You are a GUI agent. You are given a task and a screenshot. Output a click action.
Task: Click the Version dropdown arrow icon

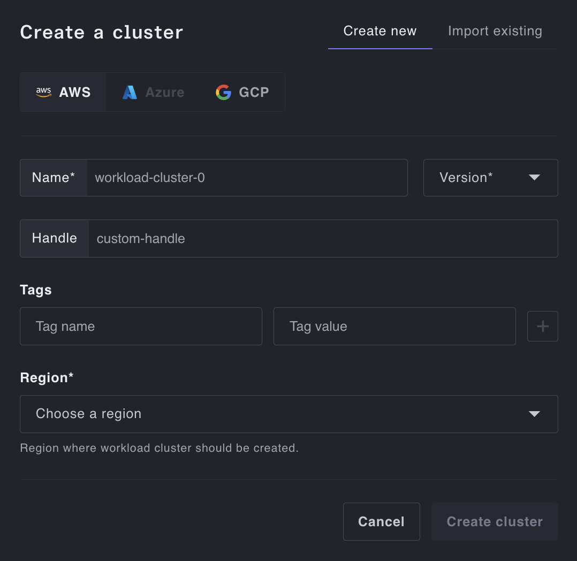534,178
